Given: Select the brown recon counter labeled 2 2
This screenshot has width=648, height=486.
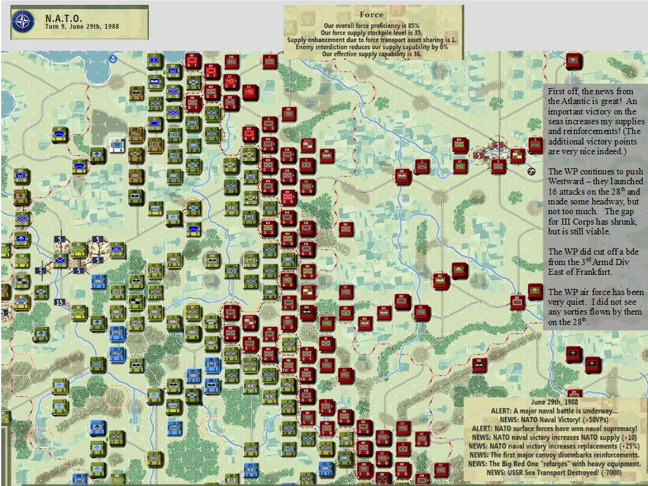Looking at the screenshot, I should click(x=137, y=94).
